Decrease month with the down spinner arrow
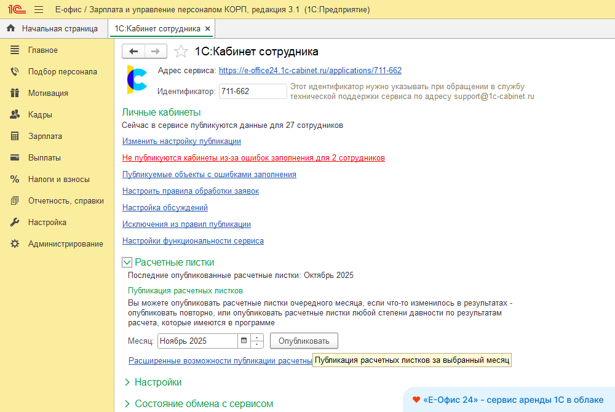615x412 pixels. coord(257,344)
